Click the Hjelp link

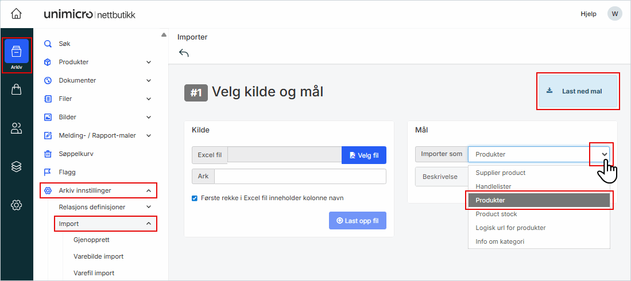pos(589,14)
